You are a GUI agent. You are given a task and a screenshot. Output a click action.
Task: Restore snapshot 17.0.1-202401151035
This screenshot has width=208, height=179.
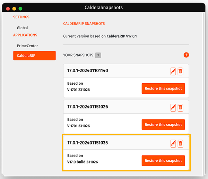coord(163,161)
